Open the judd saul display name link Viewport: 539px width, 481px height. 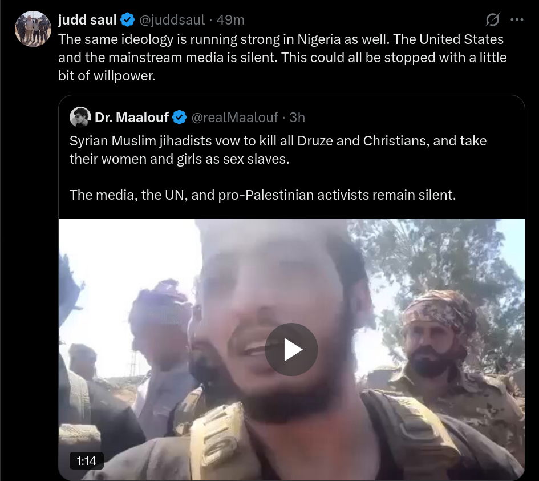pos(87,19)
